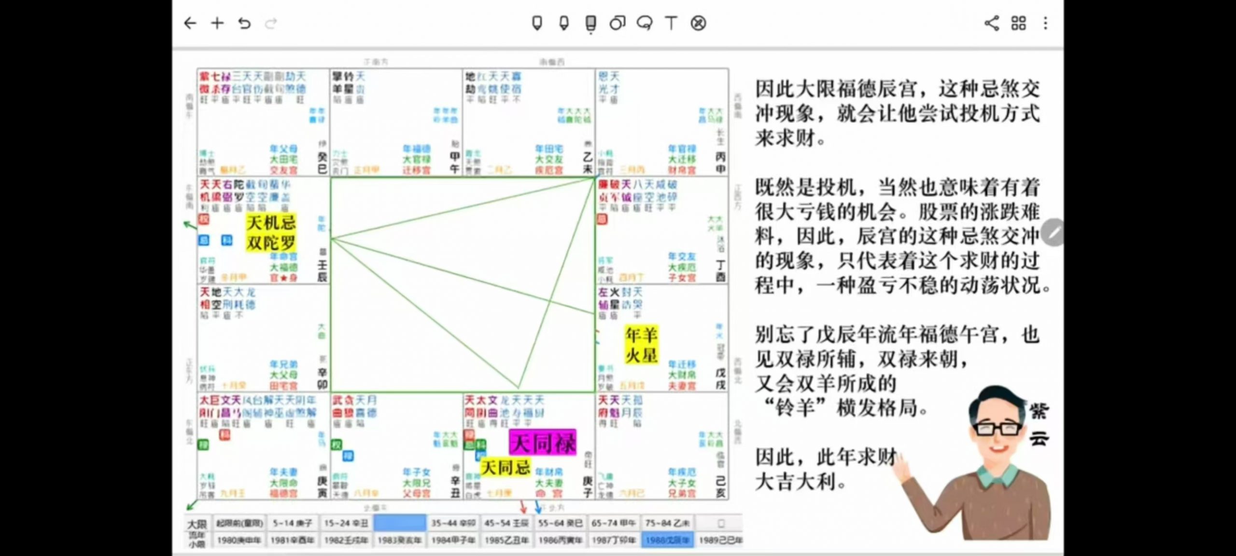Select year 1983癸亥年
The width and height of the screenshot is (1236, 556).
(x=400, y=540)
